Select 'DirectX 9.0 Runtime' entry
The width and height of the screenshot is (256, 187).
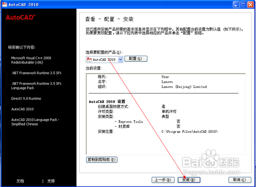[x=26, y=99]
